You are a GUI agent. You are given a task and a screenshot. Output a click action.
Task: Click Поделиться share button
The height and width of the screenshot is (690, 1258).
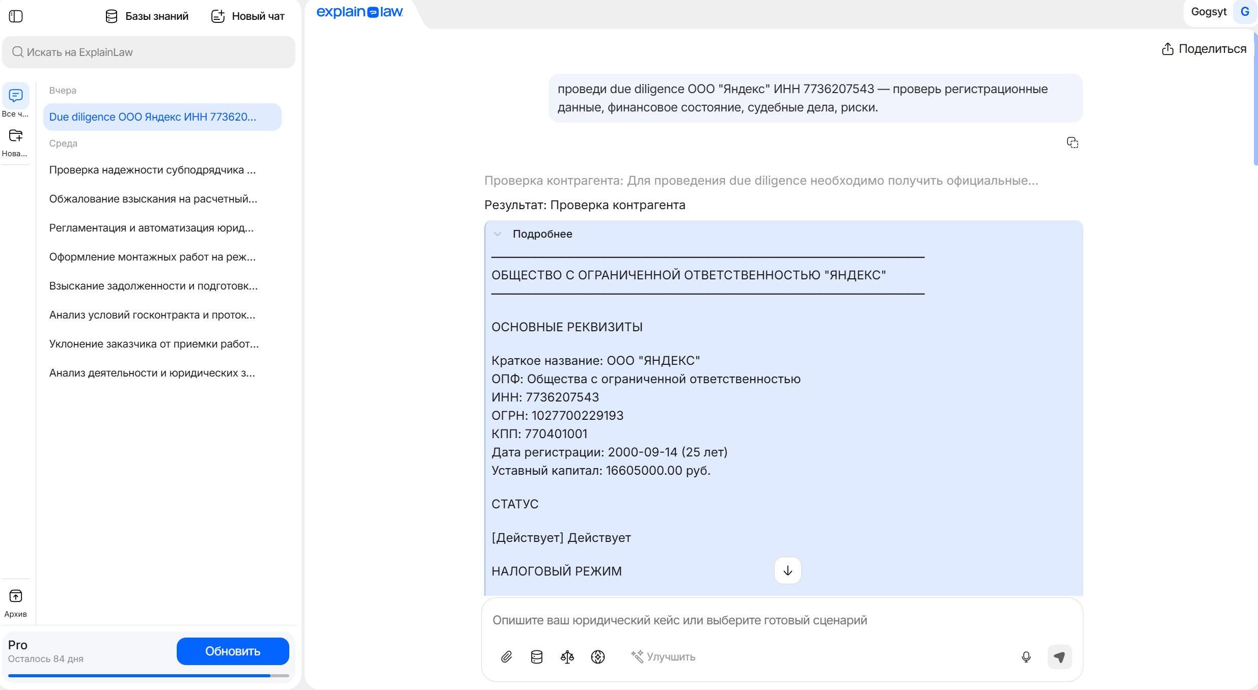pos(1204,49)
